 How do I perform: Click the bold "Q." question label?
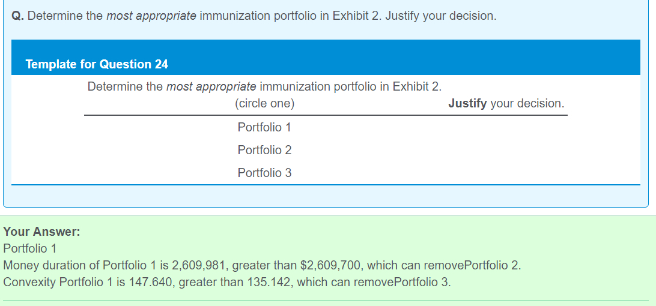[18, 16]
